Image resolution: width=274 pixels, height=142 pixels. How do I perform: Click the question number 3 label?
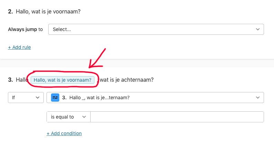[10, 80]
